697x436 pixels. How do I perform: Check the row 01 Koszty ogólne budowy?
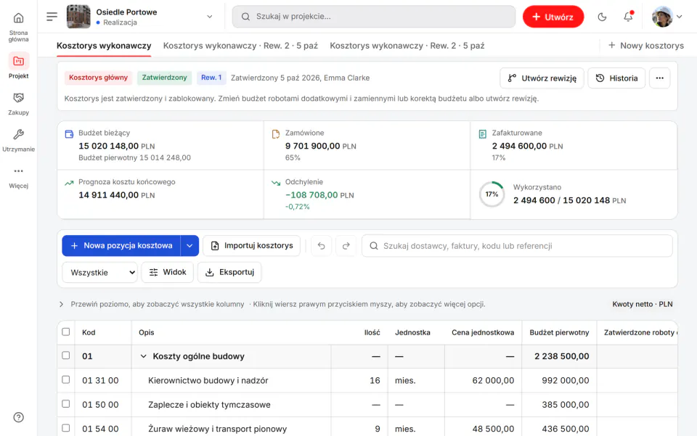pyautogui.click(x=66, y=355)
